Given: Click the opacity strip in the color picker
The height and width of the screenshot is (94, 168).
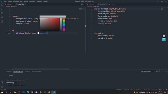Looking at the screenshot, I should (61, 25).
